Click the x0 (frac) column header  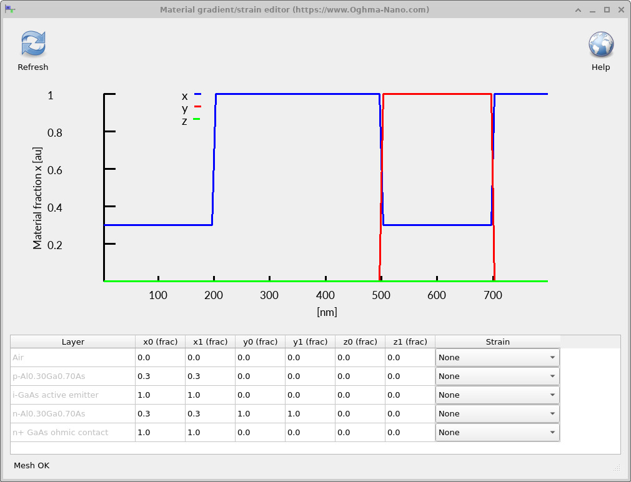click(160, 342)
